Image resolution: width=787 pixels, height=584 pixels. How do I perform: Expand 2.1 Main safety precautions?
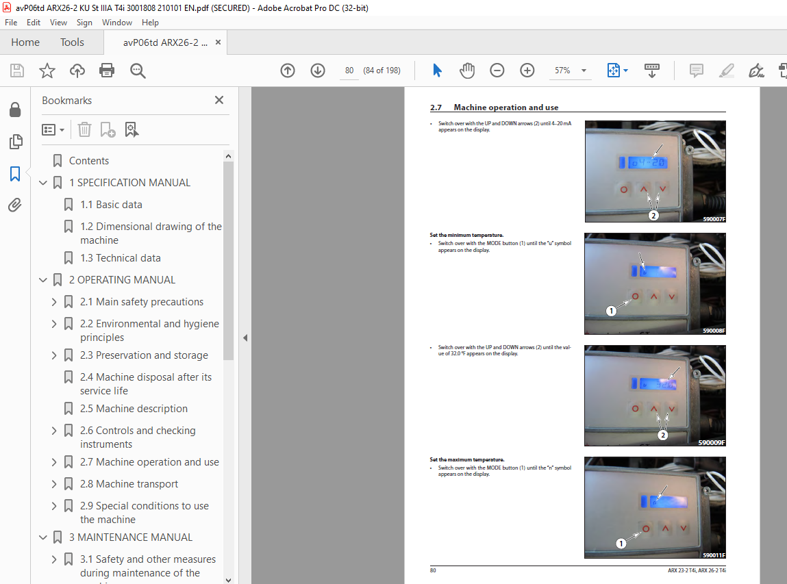(x=54, y=302)
